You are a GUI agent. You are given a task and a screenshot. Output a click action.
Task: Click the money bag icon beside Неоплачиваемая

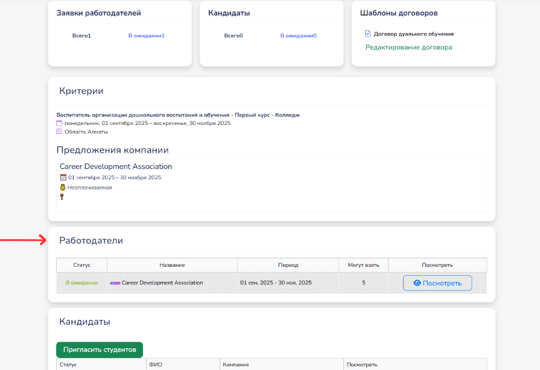pyautogui.click(x=63, y=187)
